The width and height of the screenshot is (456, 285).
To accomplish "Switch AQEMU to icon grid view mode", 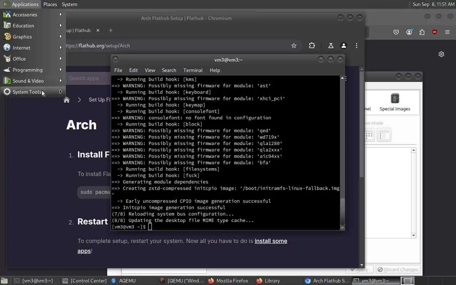I will click(369, 135).
